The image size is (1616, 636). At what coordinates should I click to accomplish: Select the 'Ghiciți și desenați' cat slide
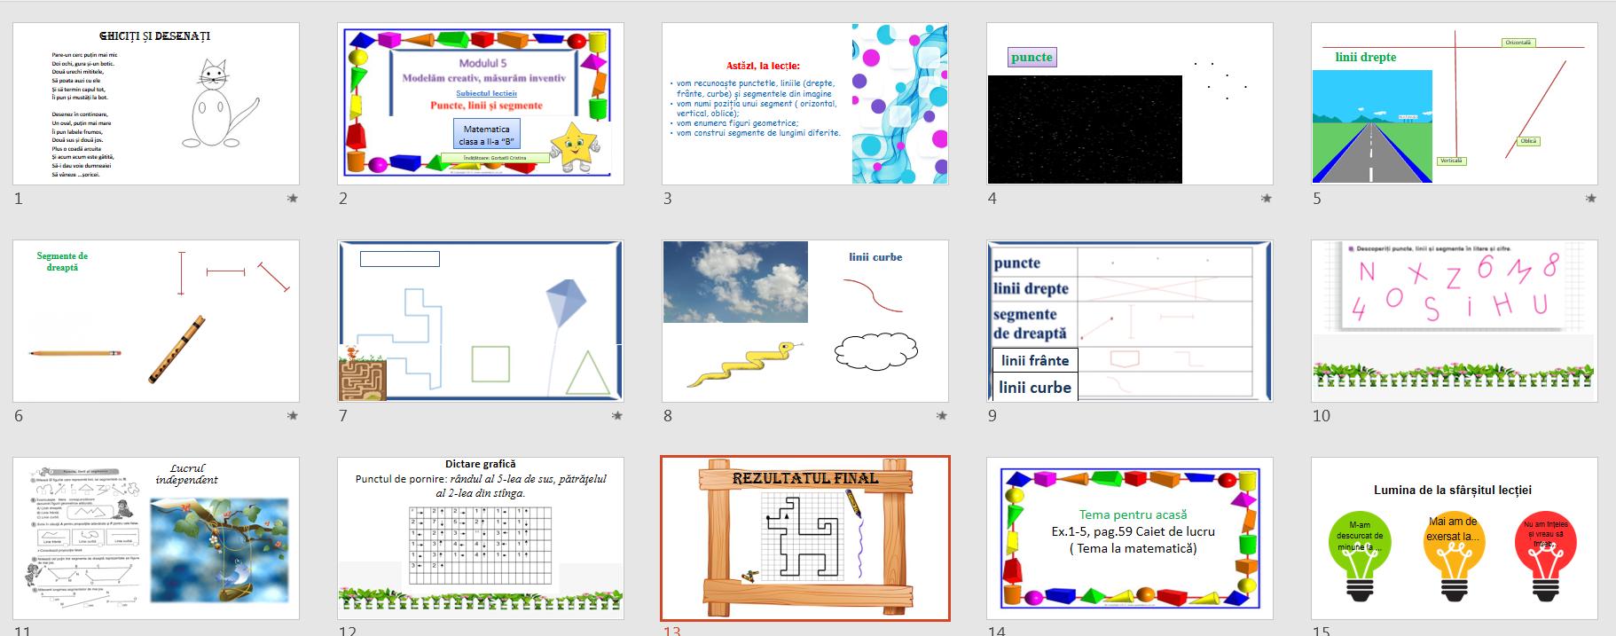coord(156,104)
